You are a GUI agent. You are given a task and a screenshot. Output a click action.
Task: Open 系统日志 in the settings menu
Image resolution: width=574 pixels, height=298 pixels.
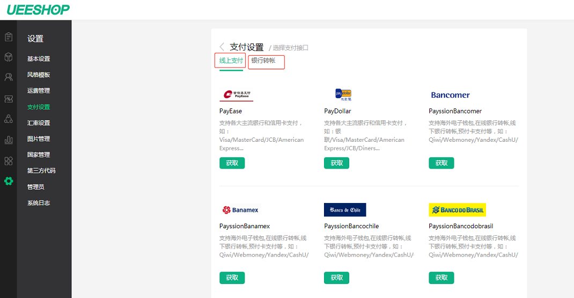(39, 203)
